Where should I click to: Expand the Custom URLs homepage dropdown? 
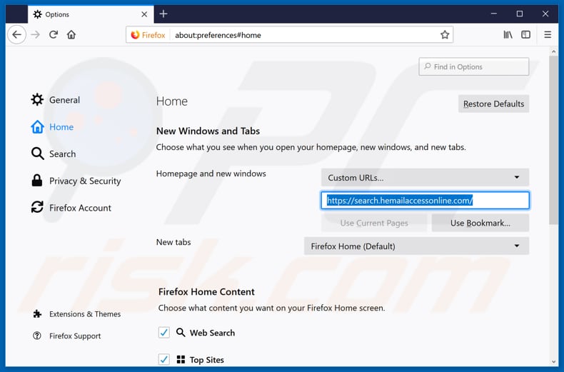(425, 177)
